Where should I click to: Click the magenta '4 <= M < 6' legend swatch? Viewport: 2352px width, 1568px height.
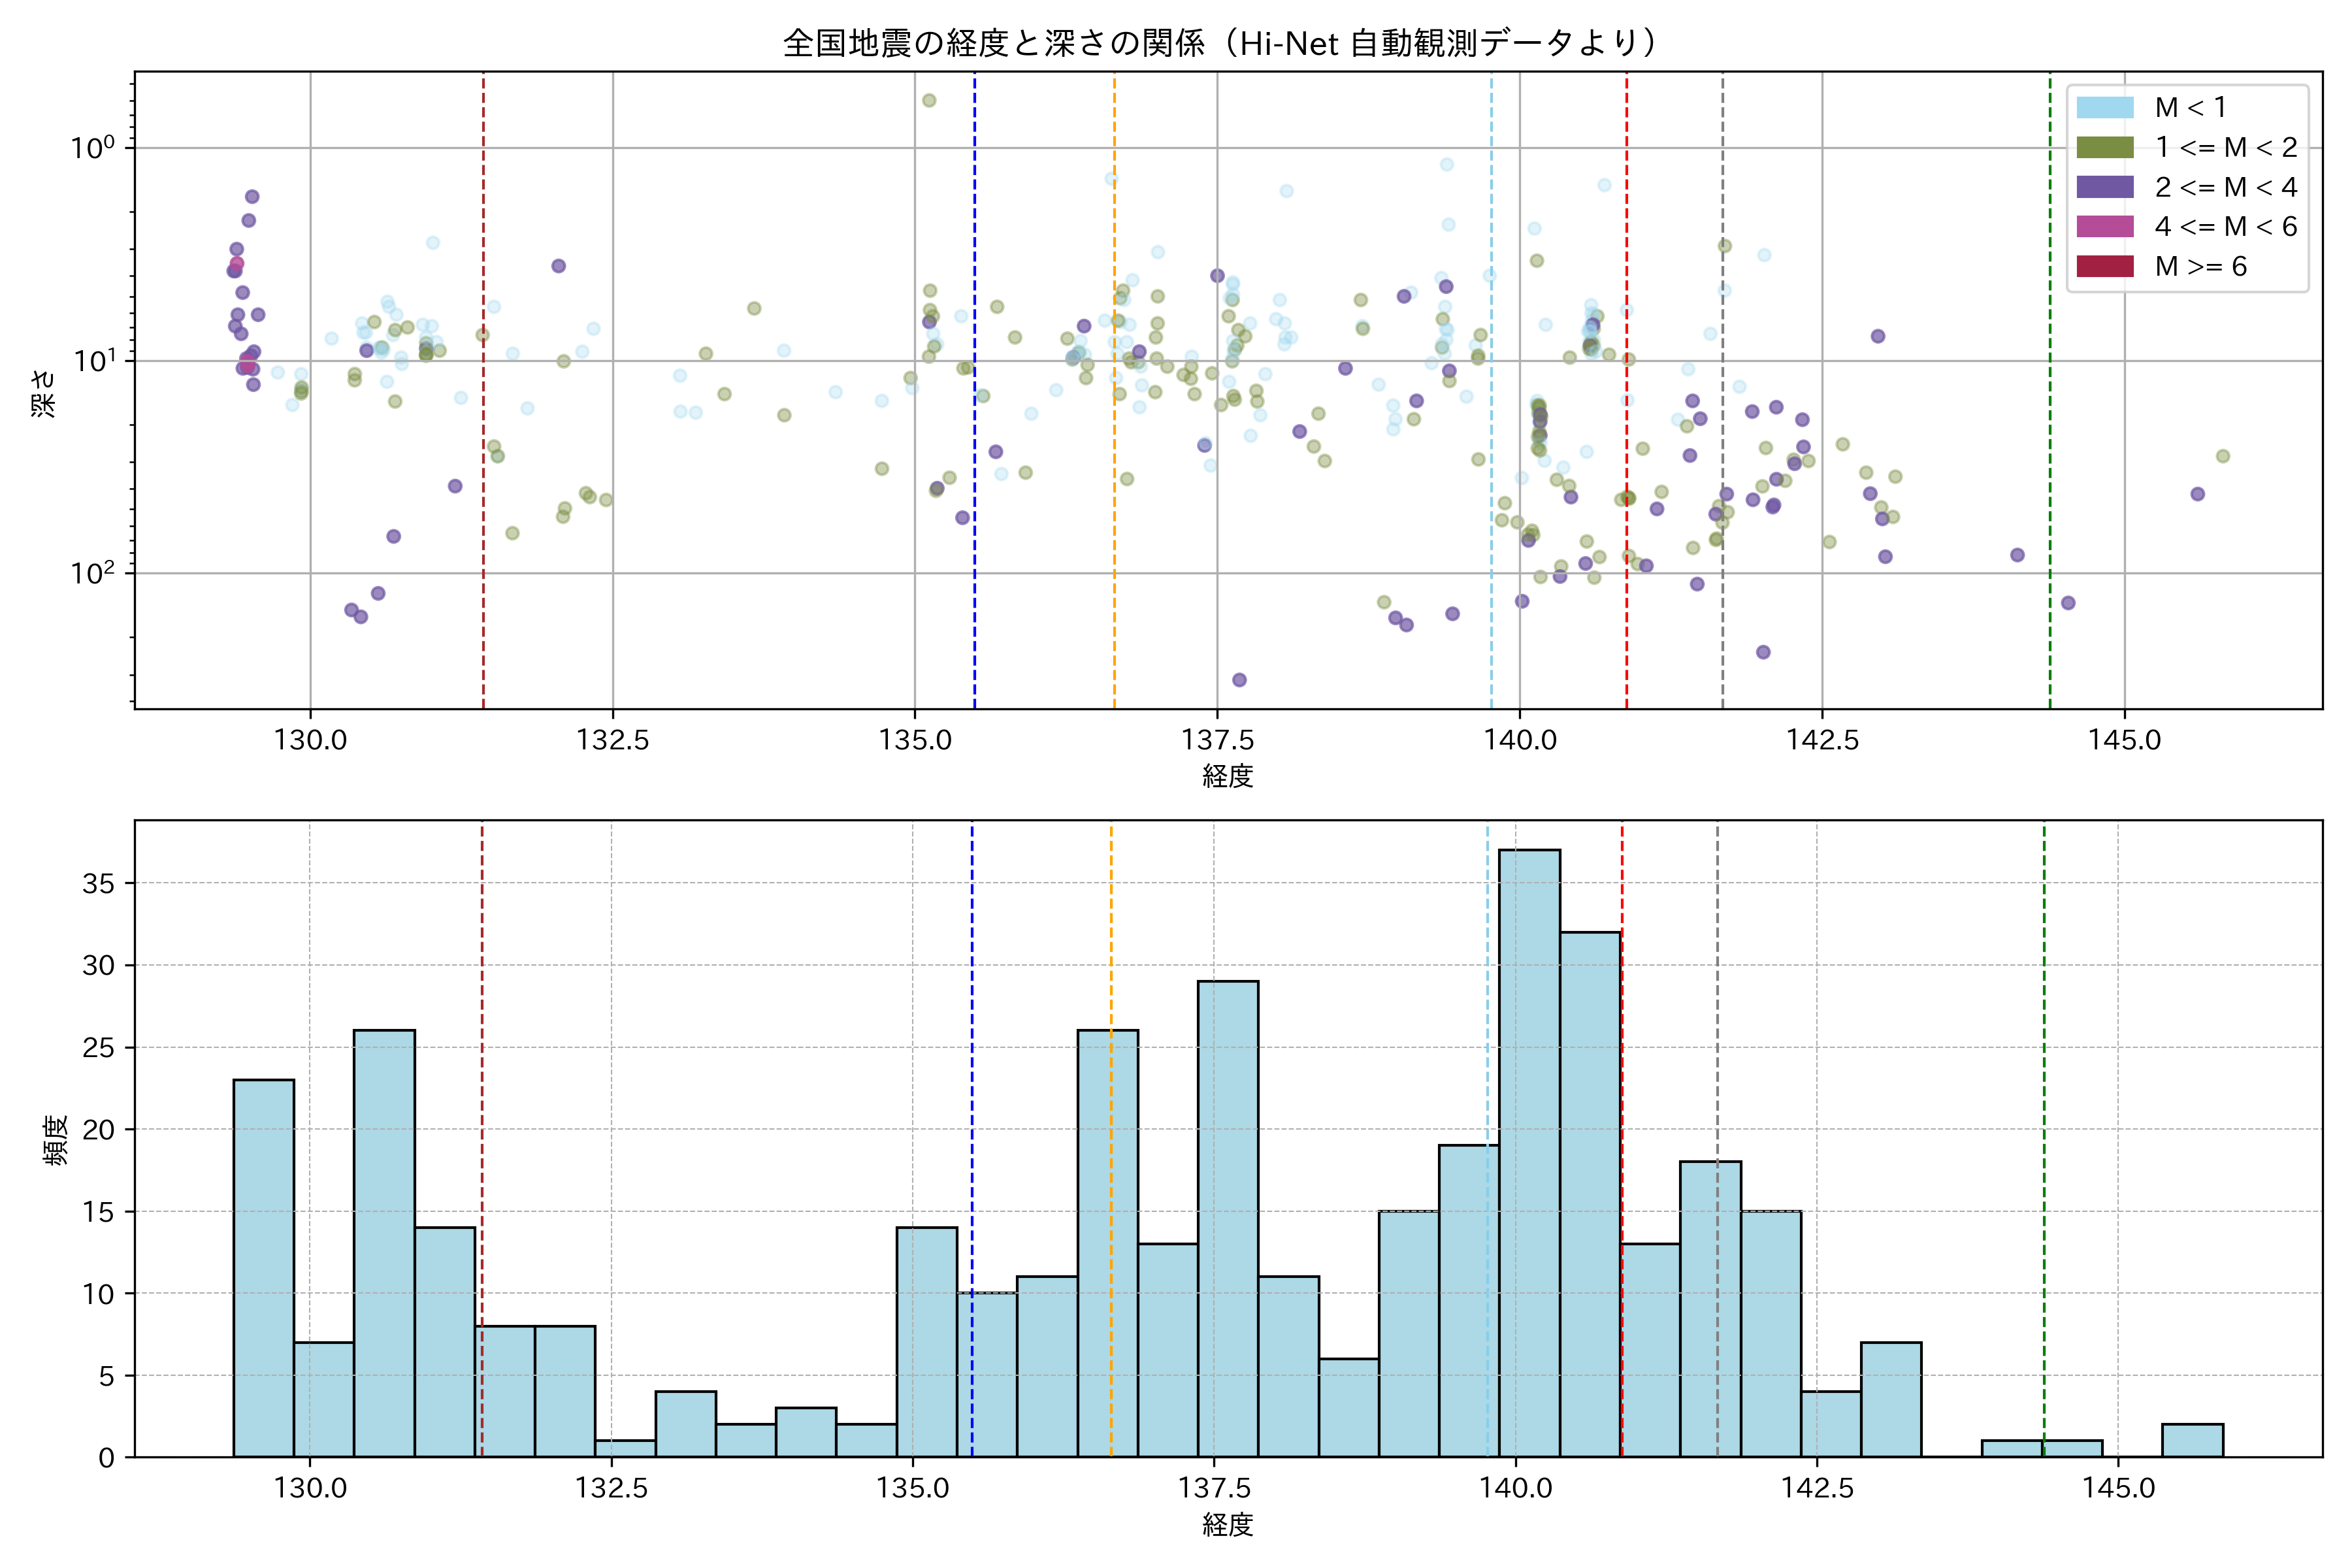coord(2104,227)
